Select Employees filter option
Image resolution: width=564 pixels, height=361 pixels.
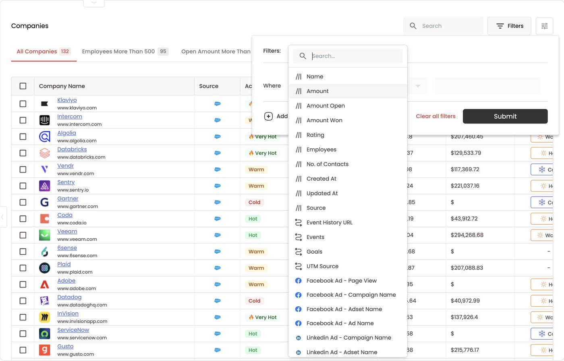click(348, 150)
